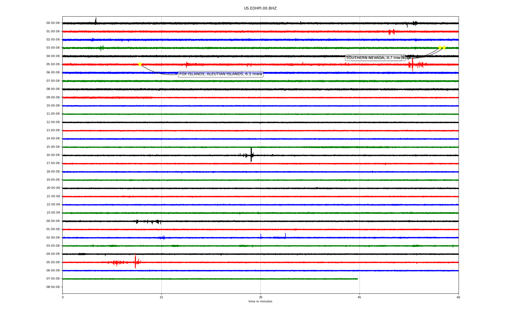
Task: Click the 'time in minutes' axis label
Action: [260, 302]
